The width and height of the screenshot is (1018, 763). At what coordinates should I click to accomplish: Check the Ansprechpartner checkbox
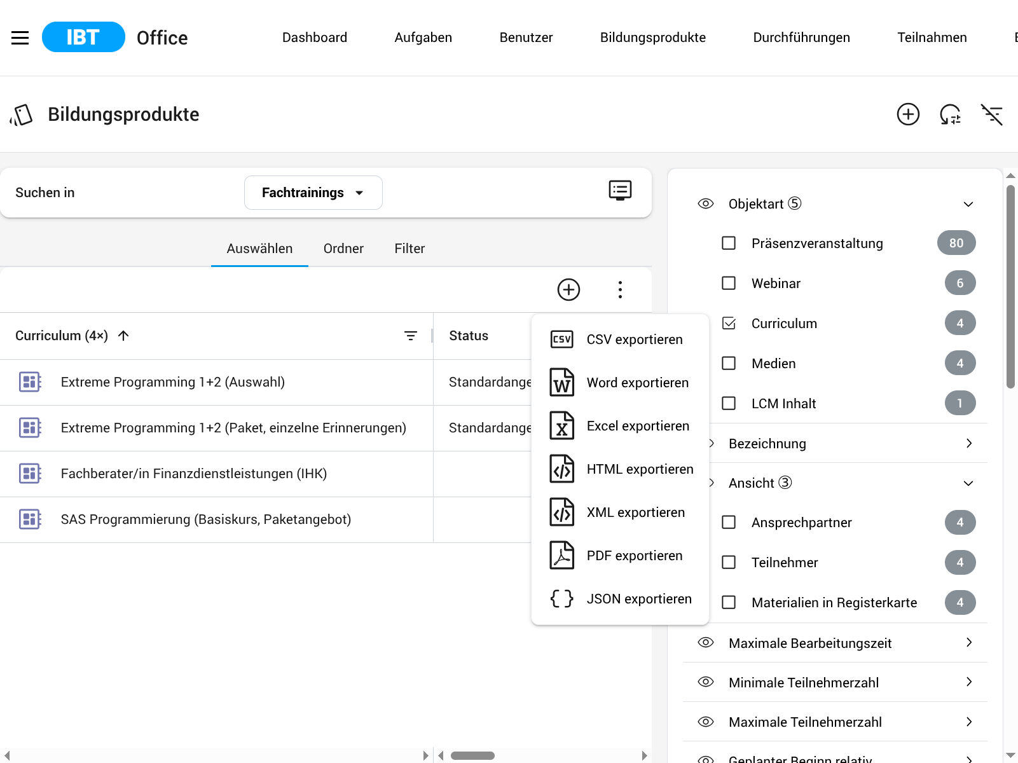coord(729,522)
